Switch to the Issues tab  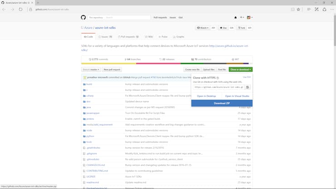pos(105,37)
